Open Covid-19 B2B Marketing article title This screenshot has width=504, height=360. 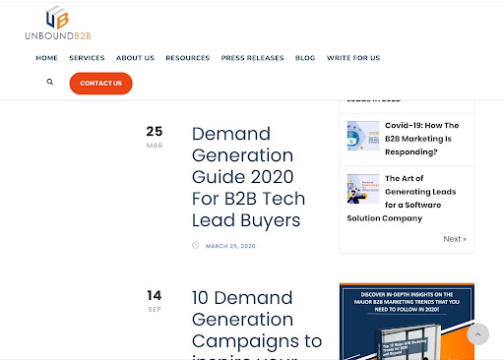pyautogui.click(x=422, y=139)
